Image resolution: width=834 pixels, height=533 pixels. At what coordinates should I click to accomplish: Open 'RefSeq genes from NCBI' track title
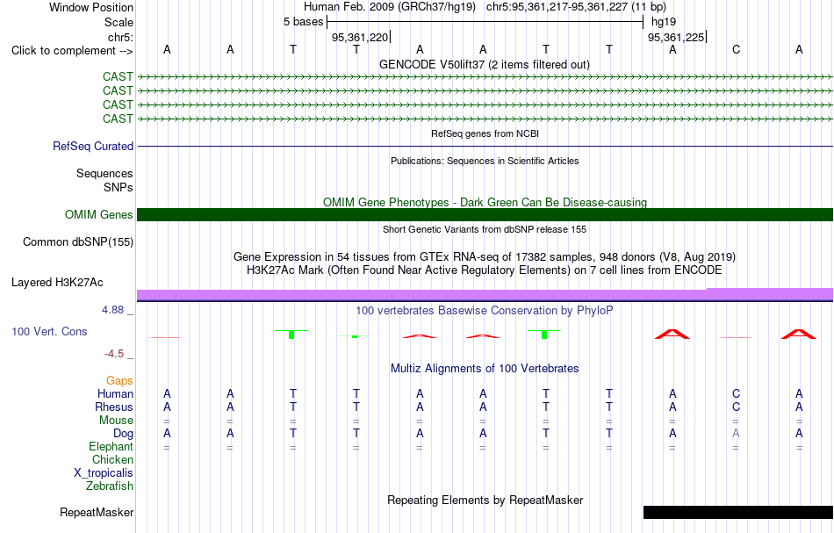(485, 133)
